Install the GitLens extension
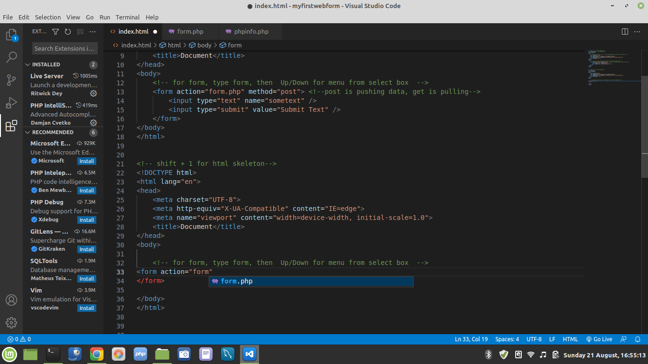Image resolution: width=648 pixels, height=364 pixels. point(87,249)
